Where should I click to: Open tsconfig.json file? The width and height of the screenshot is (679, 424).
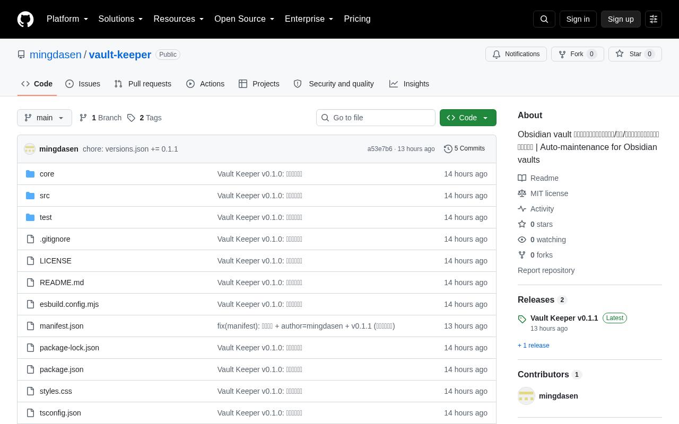click(x=60, y=413)
